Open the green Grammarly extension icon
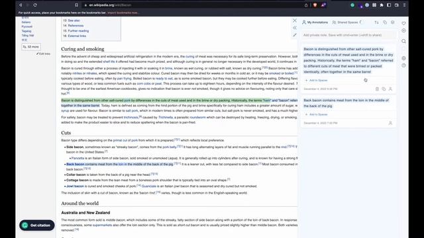 (352, 5)
